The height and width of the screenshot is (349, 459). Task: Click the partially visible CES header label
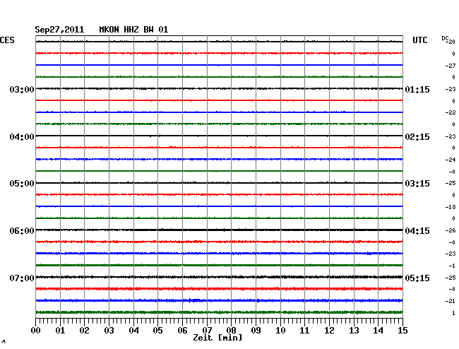coord(7,40)
